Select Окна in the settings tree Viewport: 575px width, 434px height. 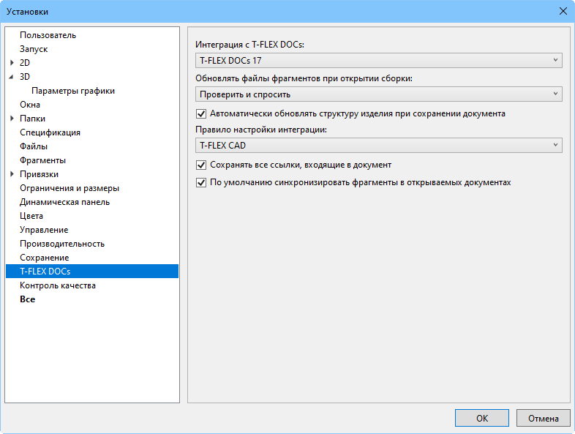[30, 105]
